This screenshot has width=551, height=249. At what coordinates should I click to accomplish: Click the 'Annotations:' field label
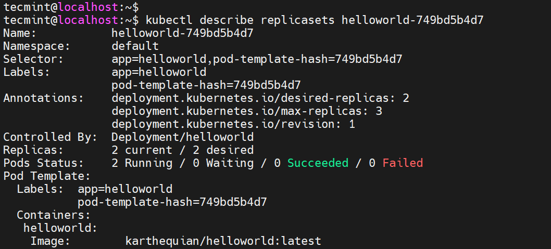pyautogui.click(x=43, y=98)
